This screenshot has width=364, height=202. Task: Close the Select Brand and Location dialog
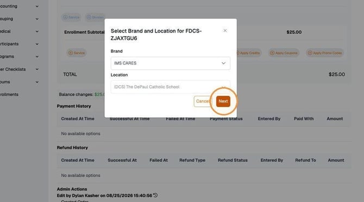[x=225, y=30]
